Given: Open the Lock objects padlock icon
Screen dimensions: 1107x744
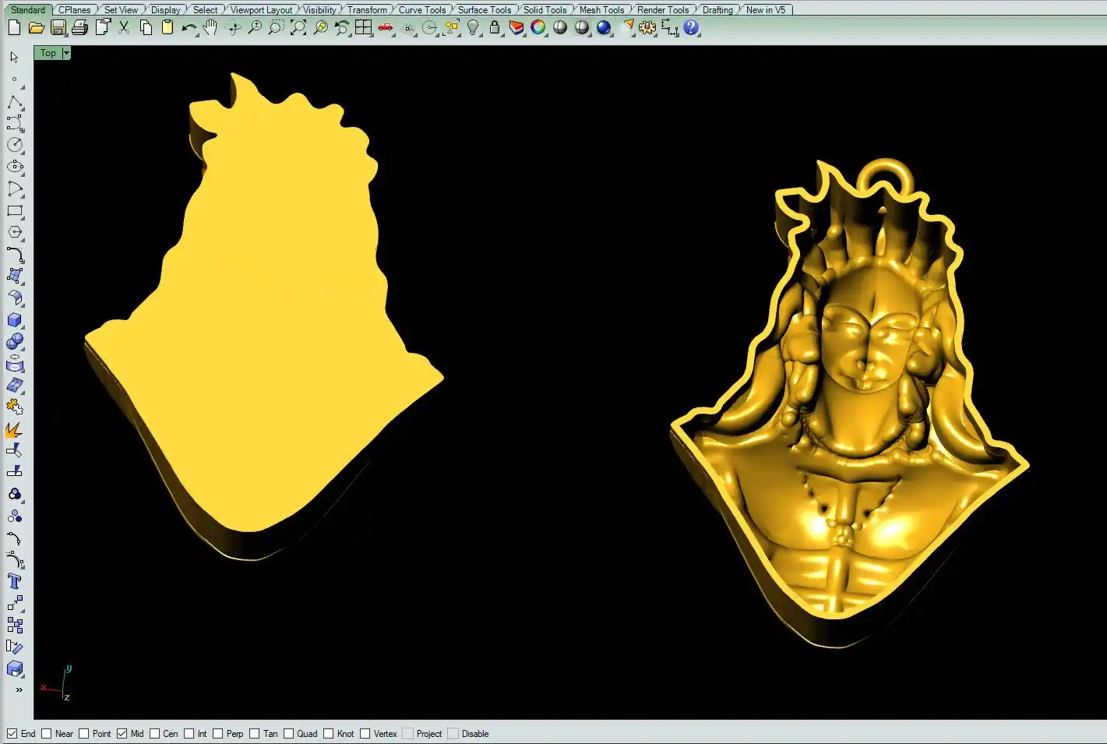Looking at the screenshot, I should 495,28.
